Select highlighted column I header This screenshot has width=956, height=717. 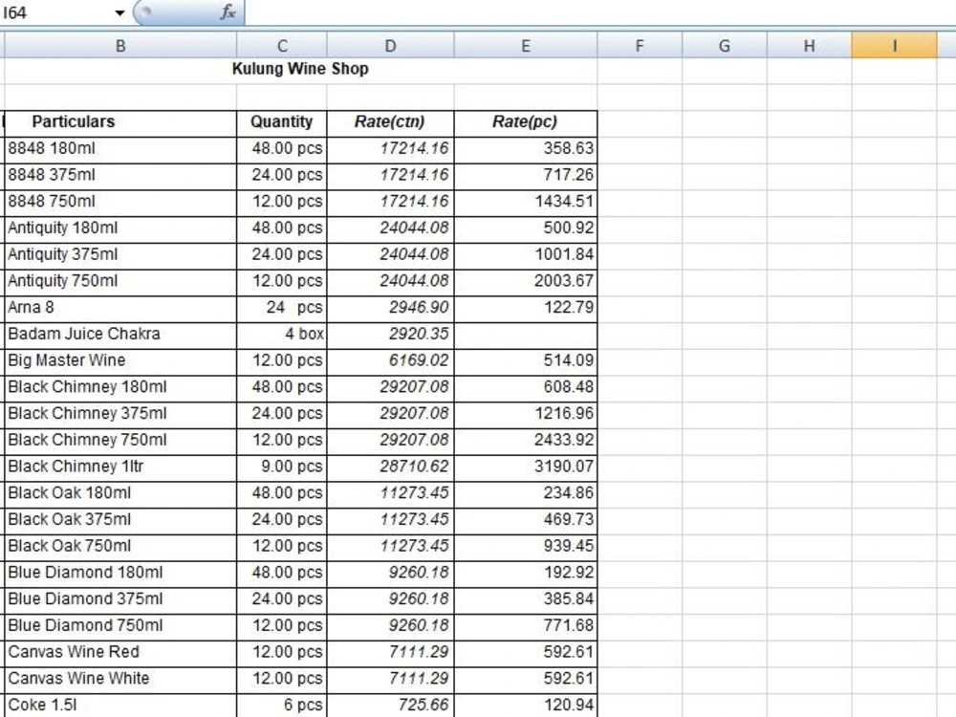tap(895, 46)
